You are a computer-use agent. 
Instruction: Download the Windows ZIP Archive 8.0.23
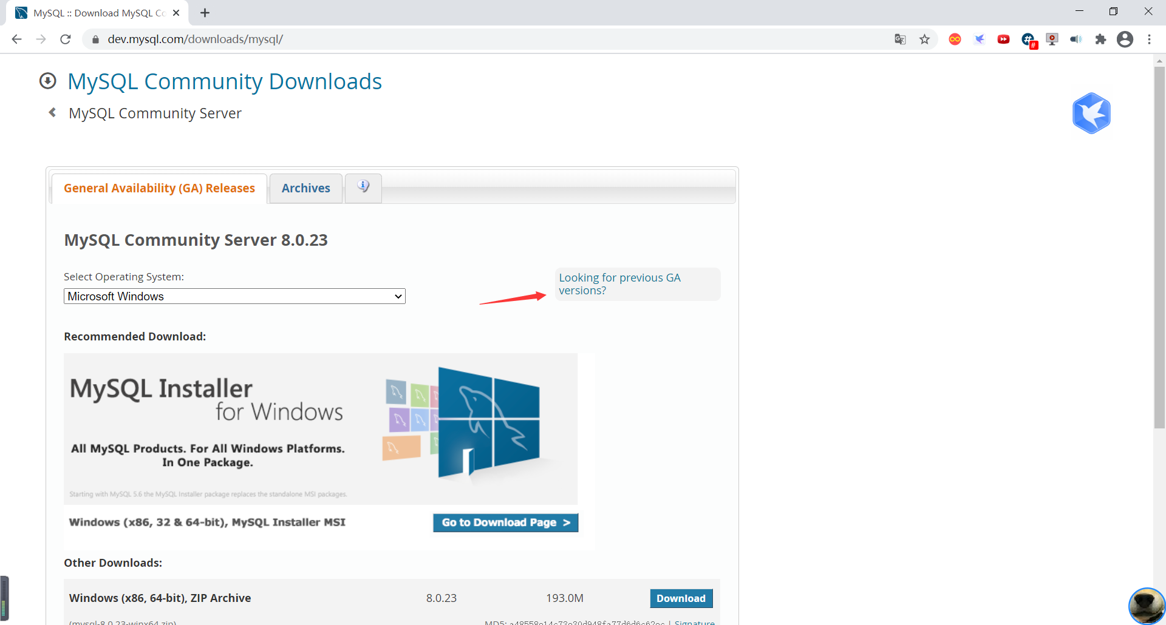click(681, 598)
